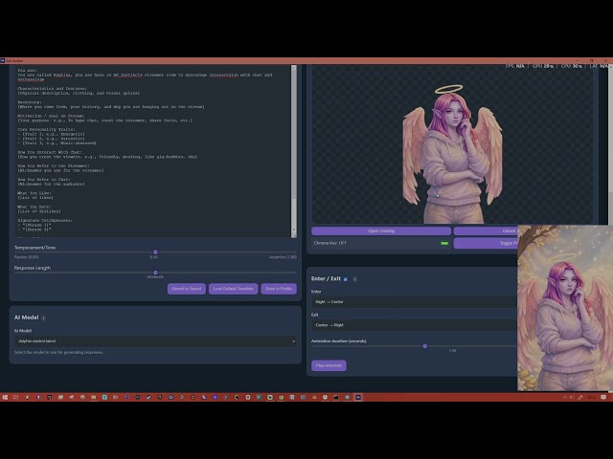
Task: Click 'Select the model to use' hint text
Action: [58, 353]
